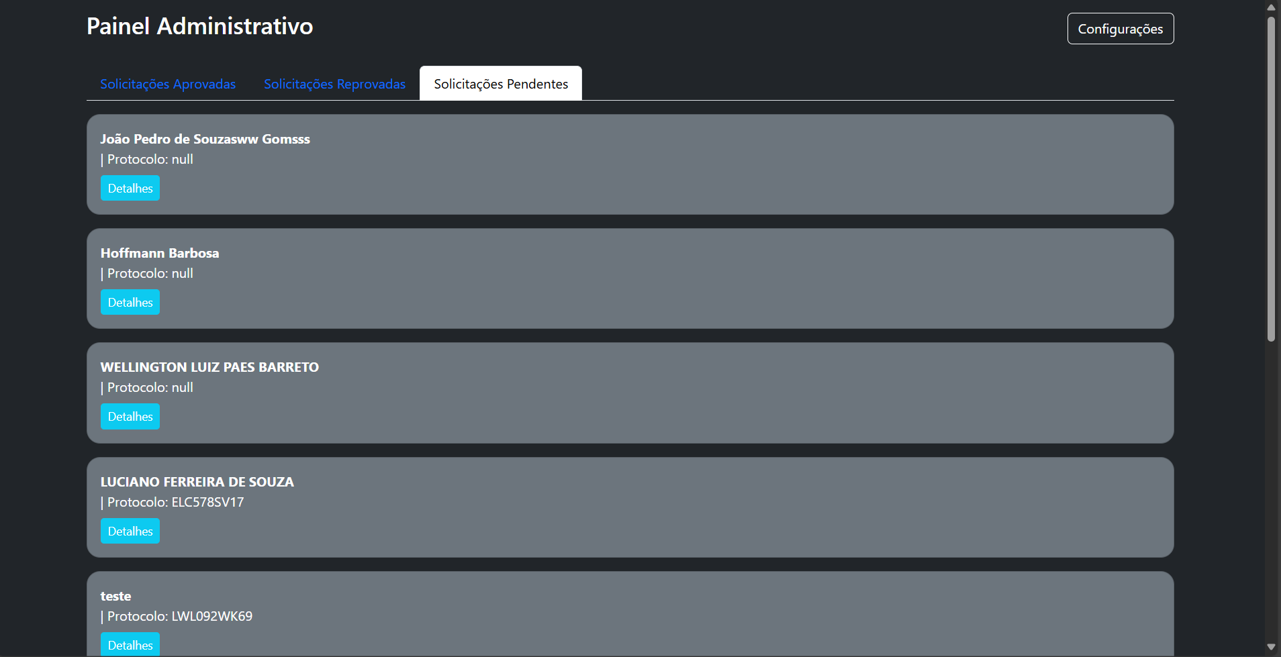The height and width of the screenshot is (657, 1281).
Task: Click the Painel Administrativo heading
Action: point(199,26)
